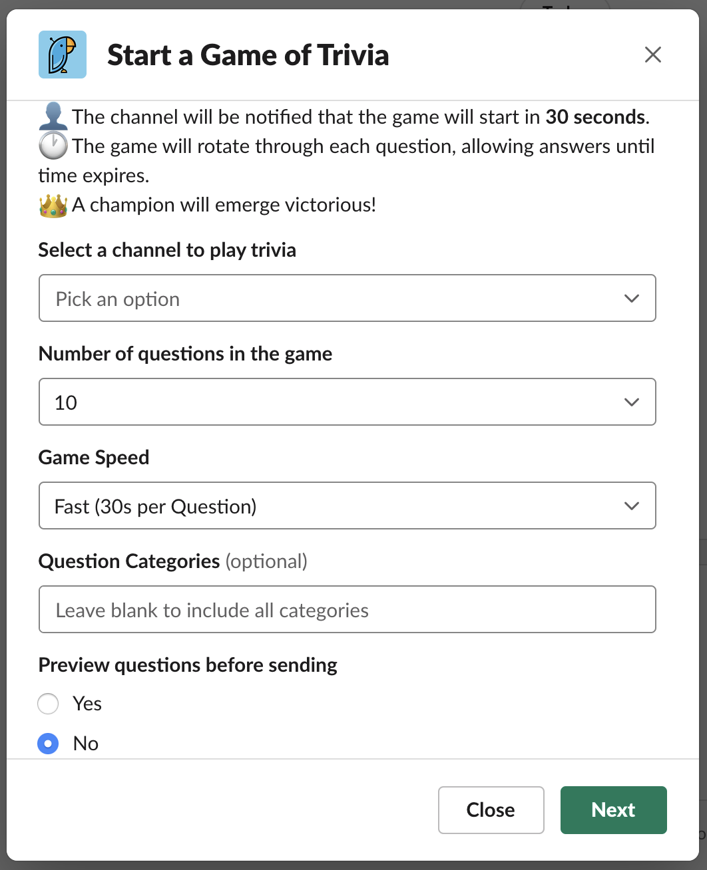Click the chevron beside the 10 value
The height and width of the screenshot is (870, 707).
pyautogui.click(x=632, y=402)
